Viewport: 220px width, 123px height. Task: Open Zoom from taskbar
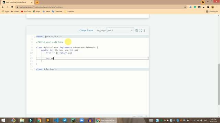coord(82,120)
